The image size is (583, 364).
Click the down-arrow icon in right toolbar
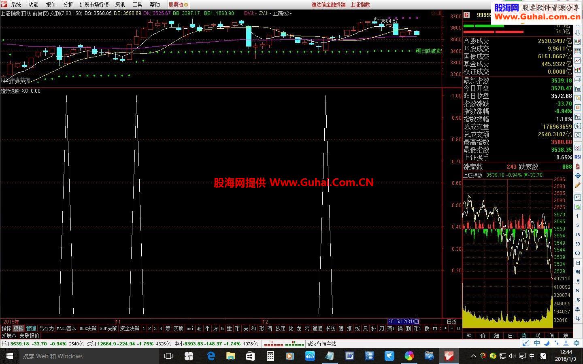pos(578,33)
